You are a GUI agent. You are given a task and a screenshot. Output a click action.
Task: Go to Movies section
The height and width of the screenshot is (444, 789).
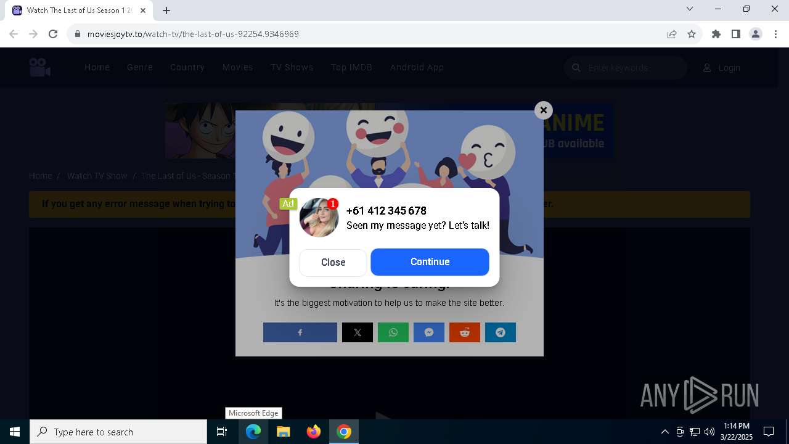pos(238,67)
